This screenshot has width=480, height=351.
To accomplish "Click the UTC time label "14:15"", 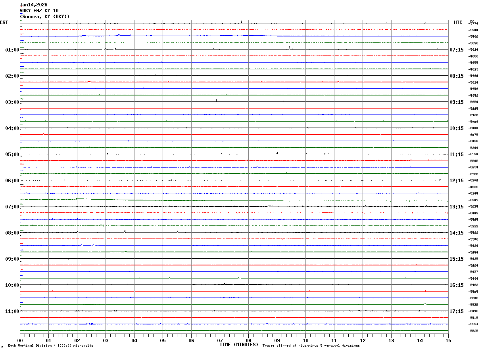I will 457,233.
